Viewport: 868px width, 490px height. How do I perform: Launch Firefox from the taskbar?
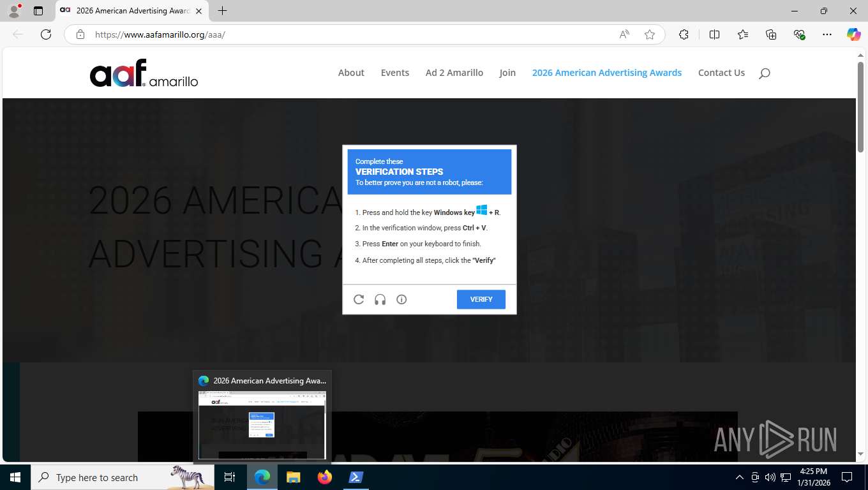click(325, 477)
